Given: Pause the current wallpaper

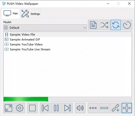Looking at the screenshot, I should 56,108.
